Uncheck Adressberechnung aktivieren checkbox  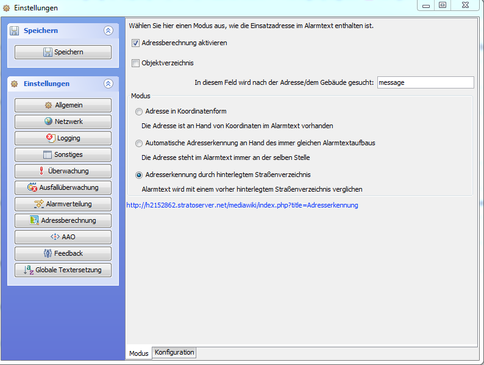pos(136,43)
